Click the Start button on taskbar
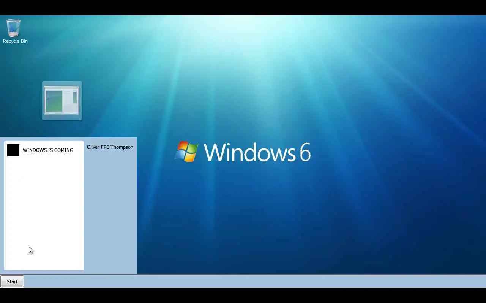Viewport: 486px width, 303px height. [12, 281]
